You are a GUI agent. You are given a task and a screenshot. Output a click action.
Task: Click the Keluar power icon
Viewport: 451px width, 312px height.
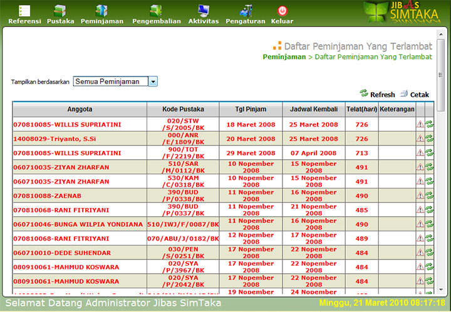pyautogui.click(x=283, y=11)
